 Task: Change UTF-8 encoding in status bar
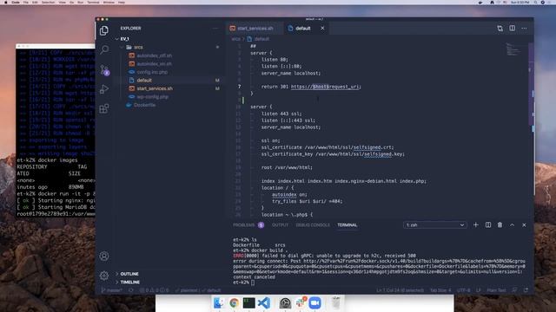[x=463, y=290]
